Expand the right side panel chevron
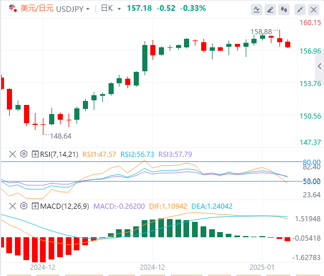Image resolution: width=324 pixels, height=276 pixels. point(319,66)
